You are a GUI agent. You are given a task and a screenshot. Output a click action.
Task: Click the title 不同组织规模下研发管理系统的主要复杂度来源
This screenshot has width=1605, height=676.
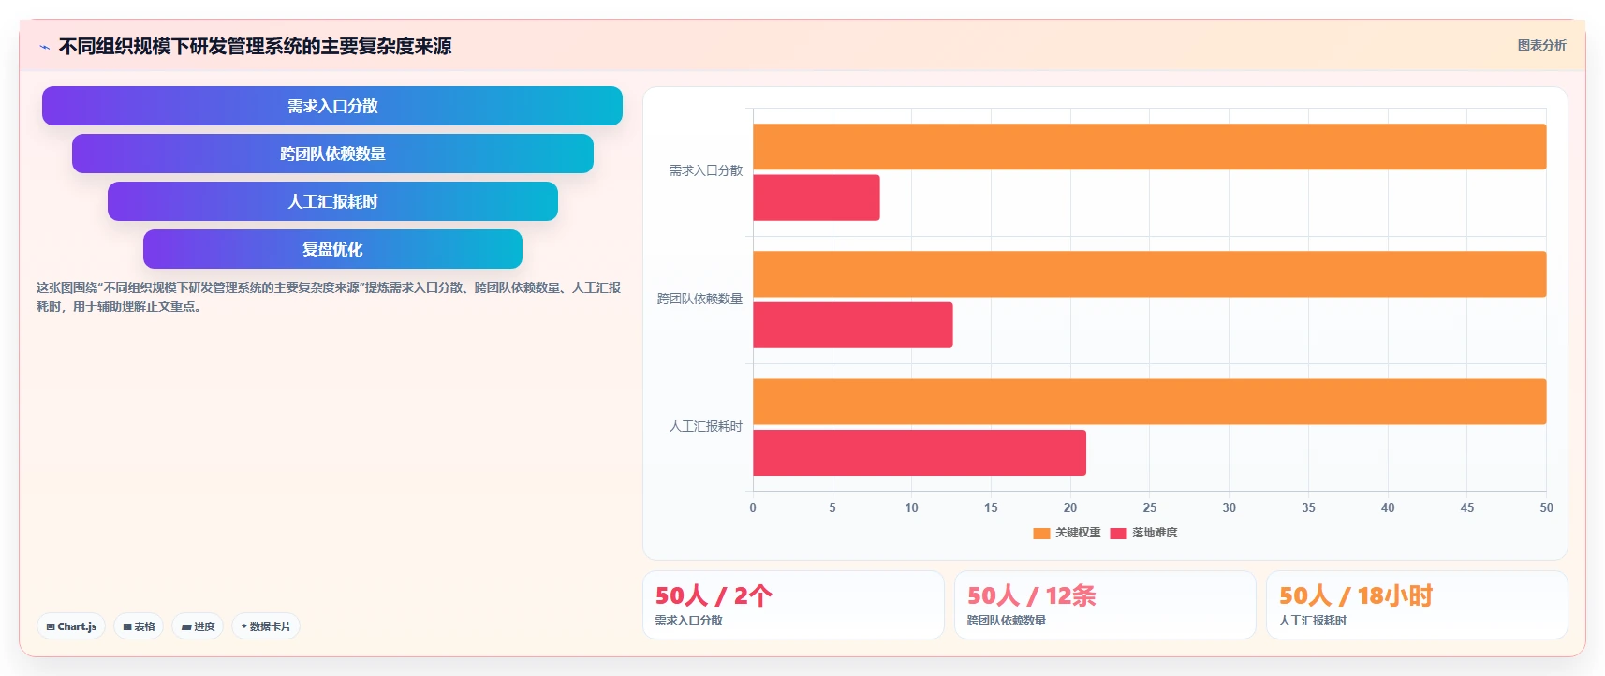255,46
